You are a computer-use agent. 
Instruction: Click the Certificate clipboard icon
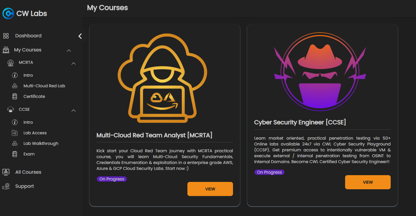(15, 96)
